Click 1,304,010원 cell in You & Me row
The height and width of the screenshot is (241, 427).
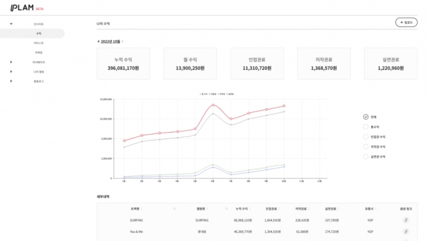tap(273, 232)
